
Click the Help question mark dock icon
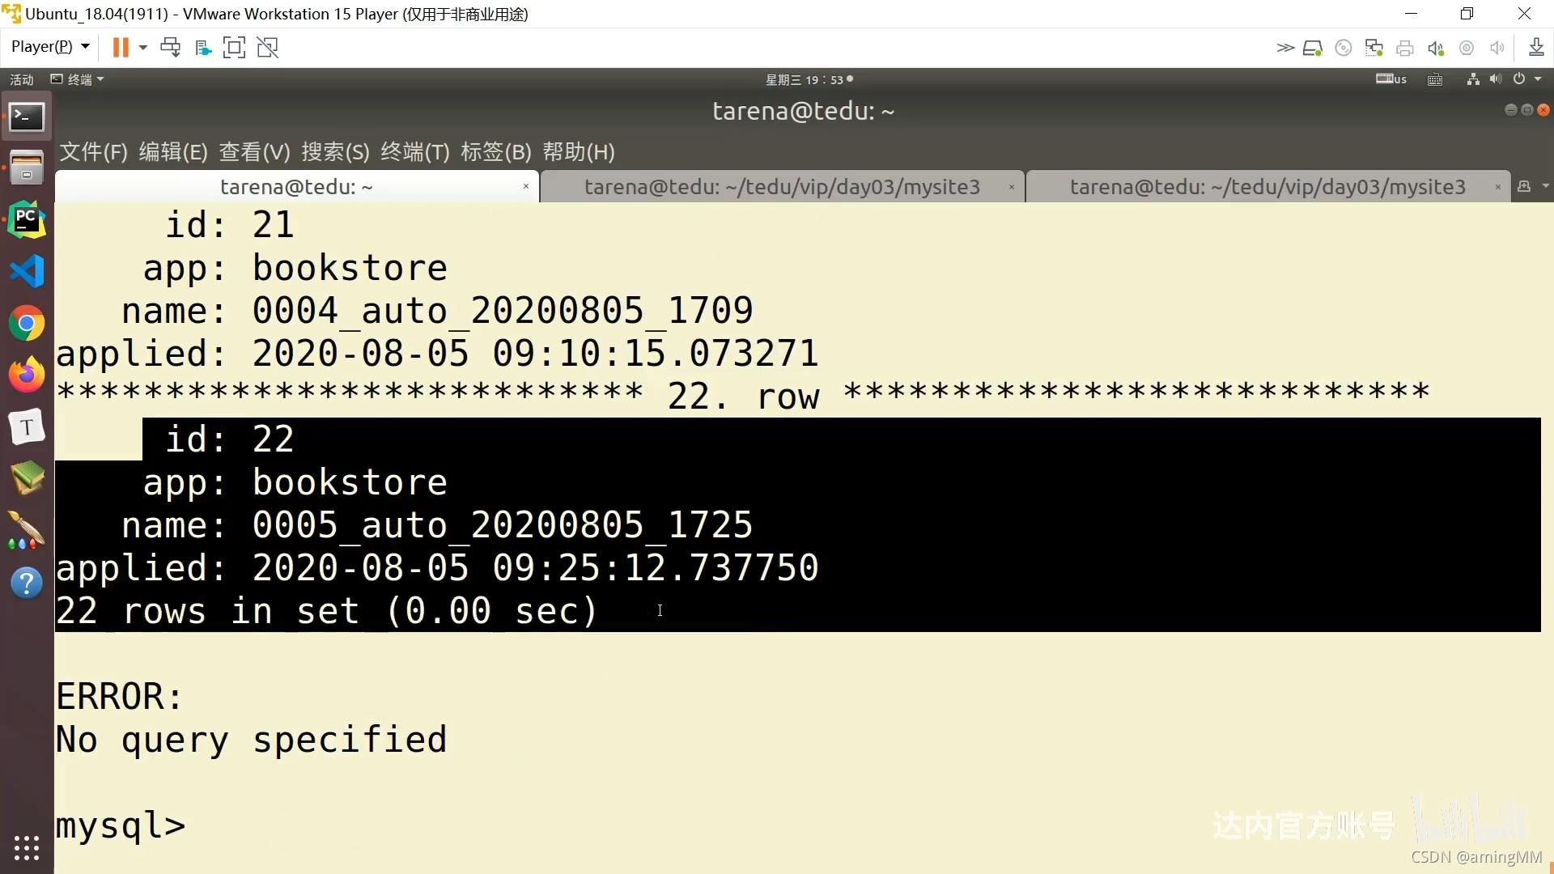tap(27, 583)
